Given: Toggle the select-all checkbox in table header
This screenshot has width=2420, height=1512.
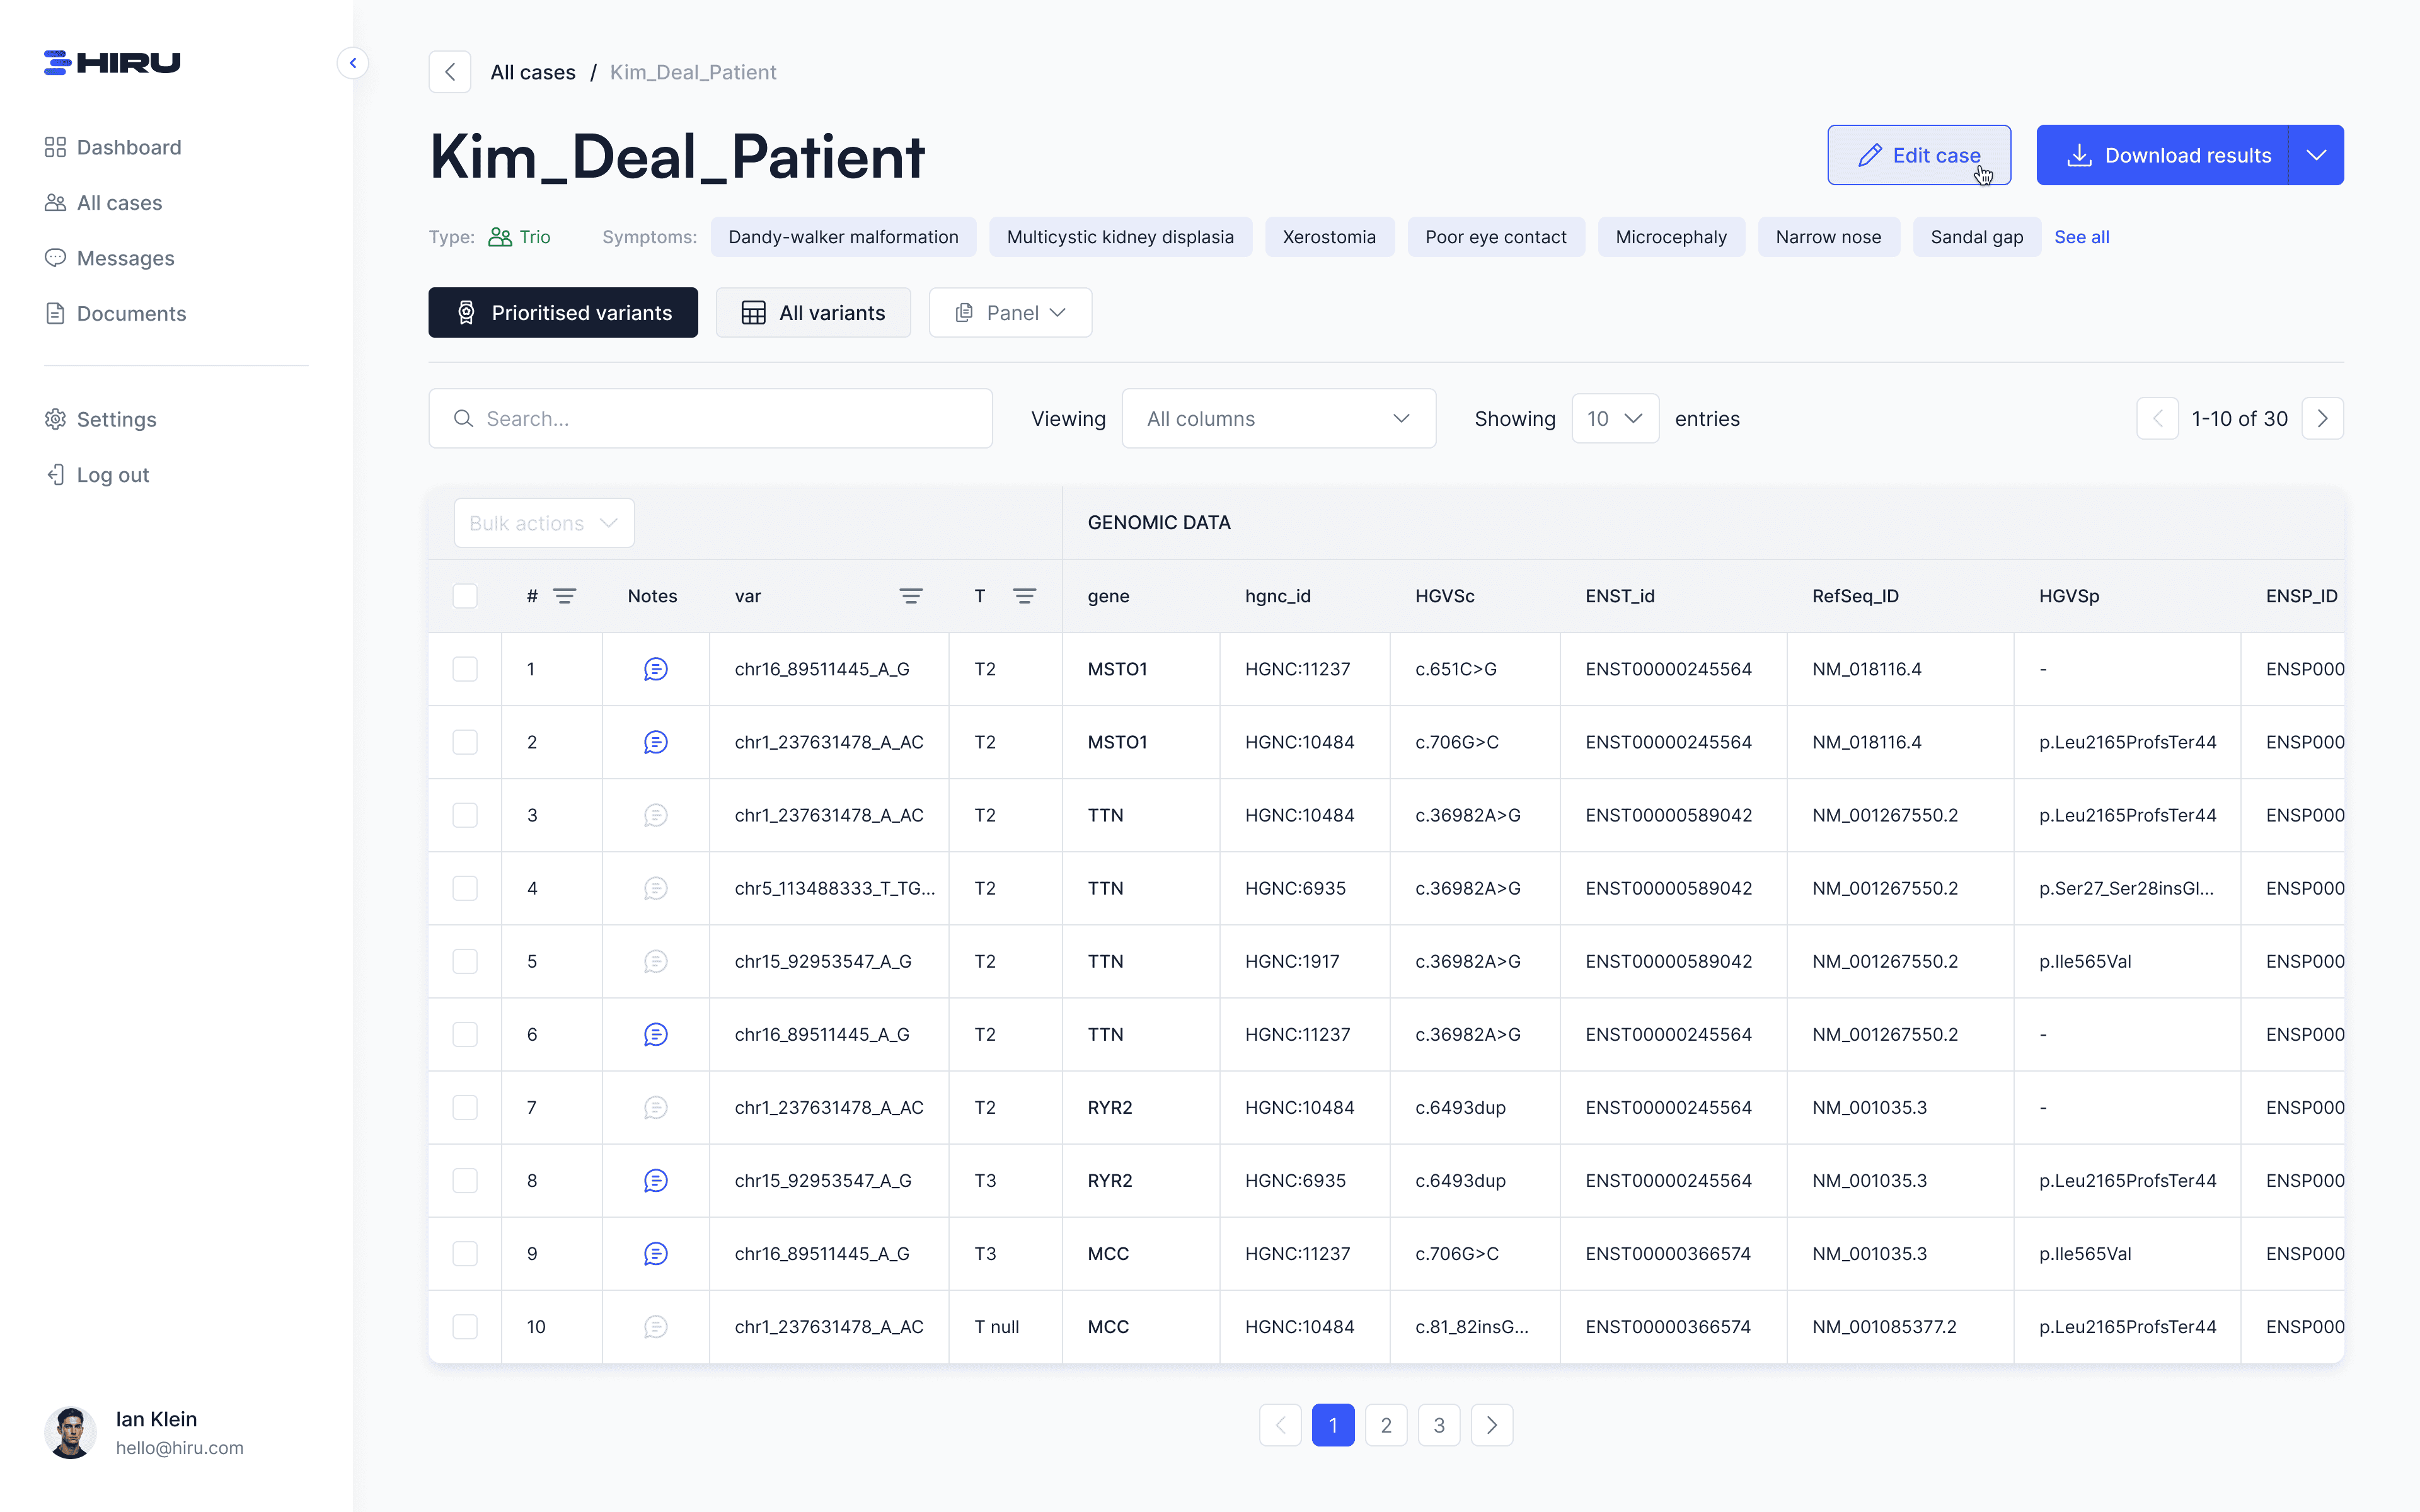Looking at the screenshot, I should coord(465,596).
